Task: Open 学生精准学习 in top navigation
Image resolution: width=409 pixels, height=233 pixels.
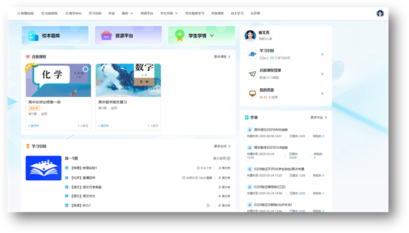Action: pyautogui.click(x=194, y=13)
